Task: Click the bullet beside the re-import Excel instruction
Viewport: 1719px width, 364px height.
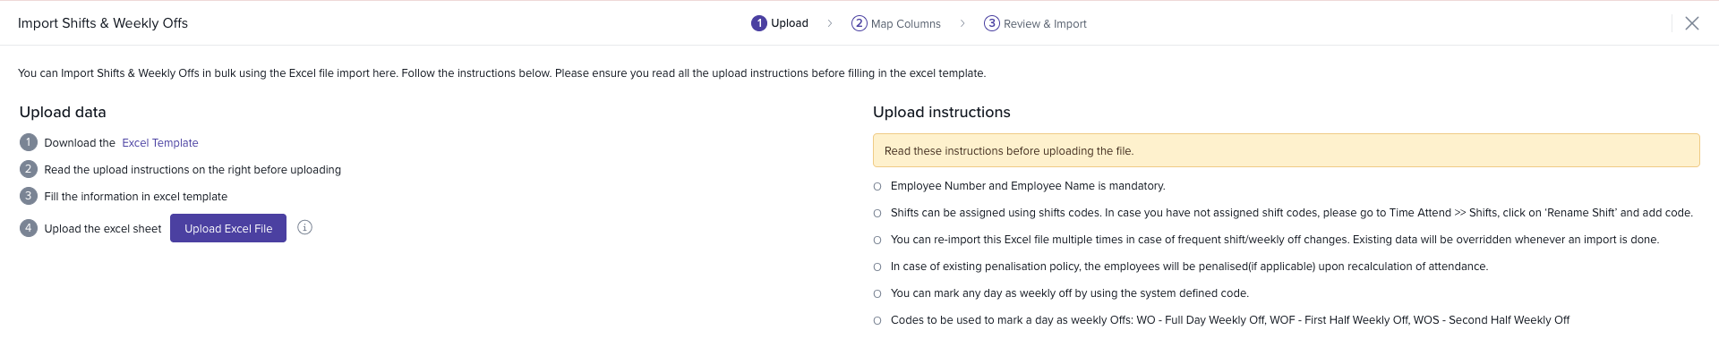Action: click(x=877, y=241)
